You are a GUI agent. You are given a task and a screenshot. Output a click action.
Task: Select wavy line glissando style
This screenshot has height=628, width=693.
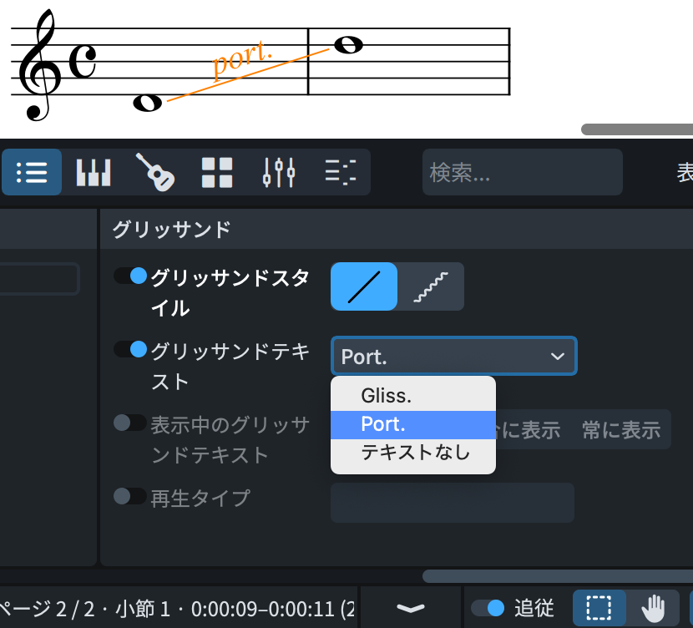click(x=430, y=286)
